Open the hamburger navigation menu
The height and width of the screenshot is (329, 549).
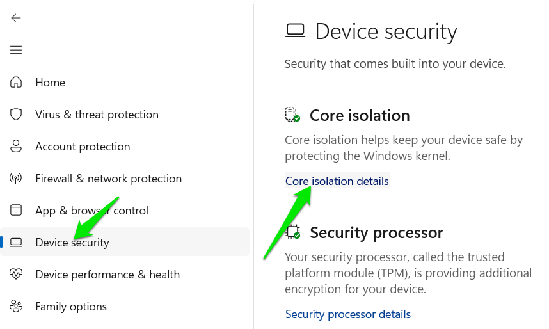click(x=16, y=50)
